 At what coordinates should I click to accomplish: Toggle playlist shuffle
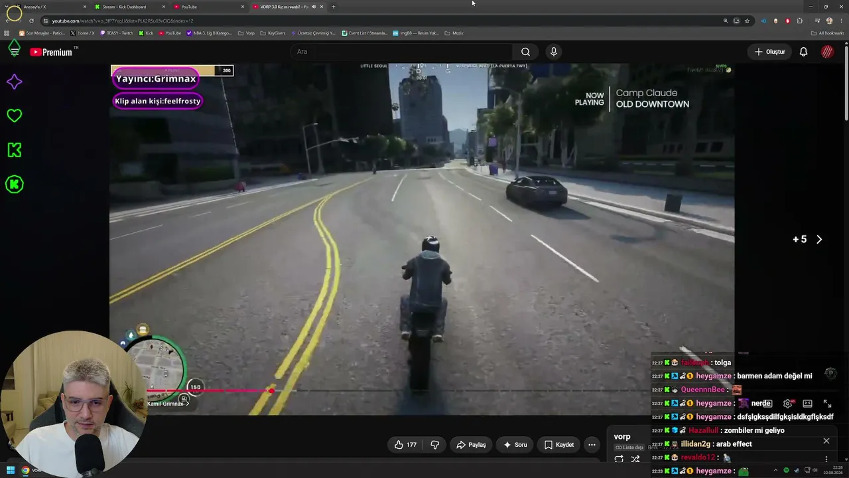[x=635, y=459]
